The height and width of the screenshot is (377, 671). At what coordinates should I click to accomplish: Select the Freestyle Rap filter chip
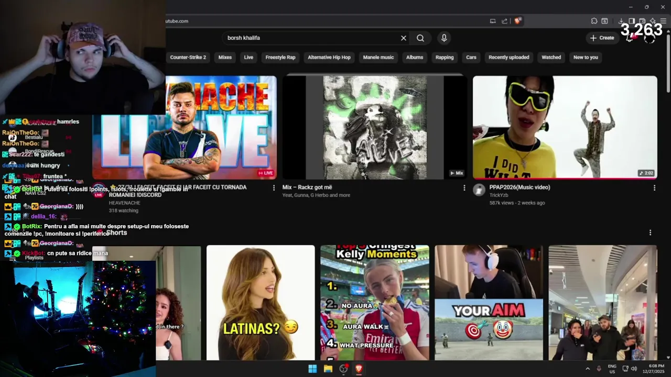280,57
